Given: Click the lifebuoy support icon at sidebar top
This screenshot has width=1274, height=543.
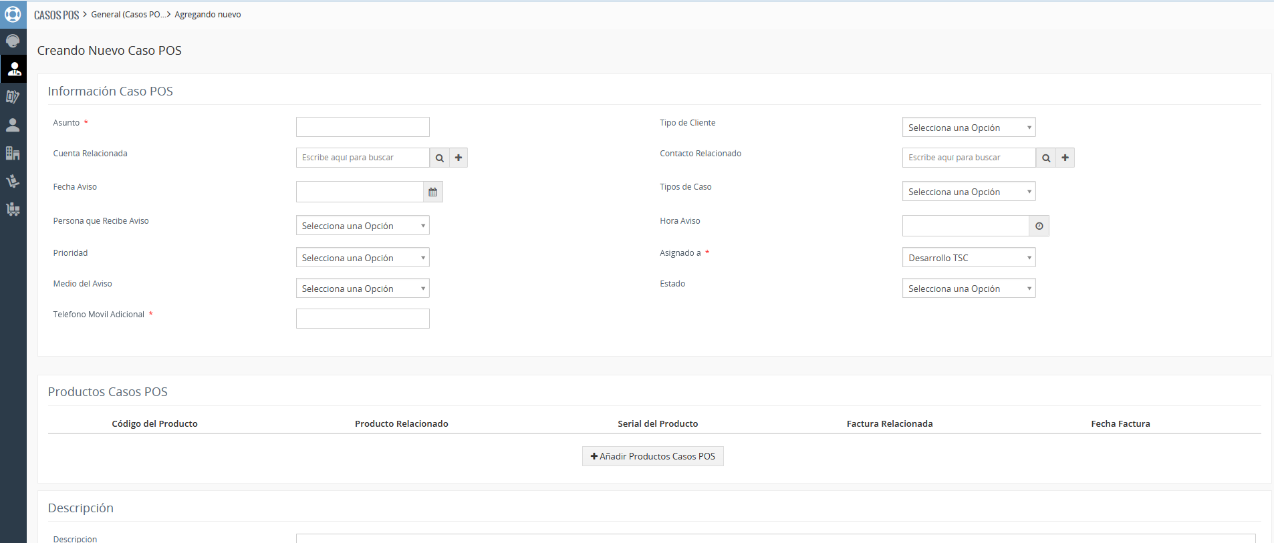Looking at the screenshot, I should click(x=13, y=14).
